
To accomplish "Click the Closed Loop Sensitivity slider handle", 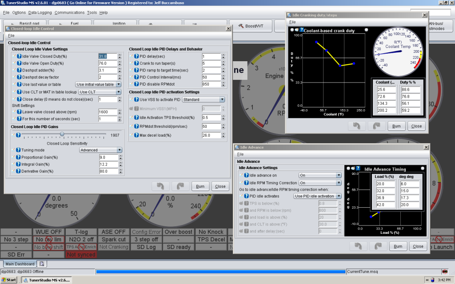I will [62, 134].
